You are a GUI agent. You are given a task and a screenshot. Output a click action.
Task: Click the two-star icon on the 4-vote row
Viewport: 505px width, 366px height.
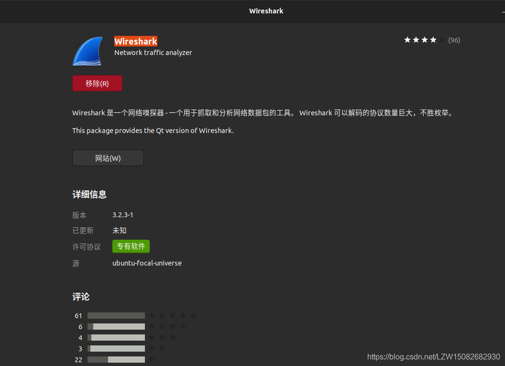pos(162,337)
